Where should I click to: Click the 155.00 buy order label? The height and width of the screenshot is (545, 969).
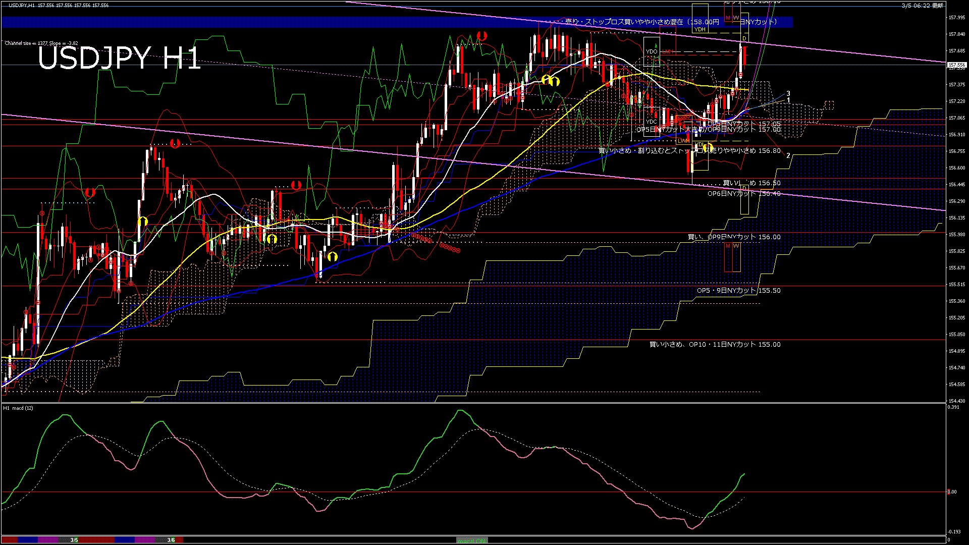coord(715,345)
